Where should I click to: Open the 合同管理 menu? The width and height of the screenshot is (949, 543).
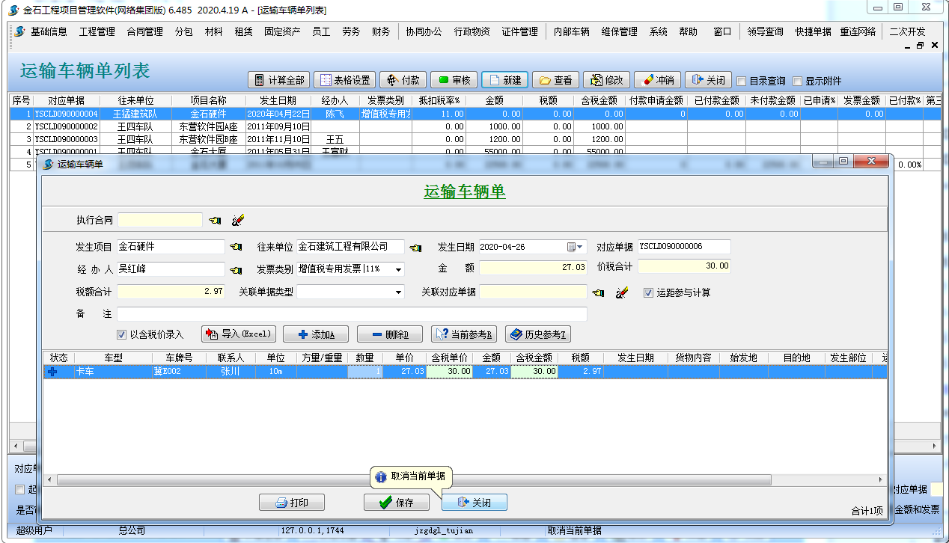[144, 31]
